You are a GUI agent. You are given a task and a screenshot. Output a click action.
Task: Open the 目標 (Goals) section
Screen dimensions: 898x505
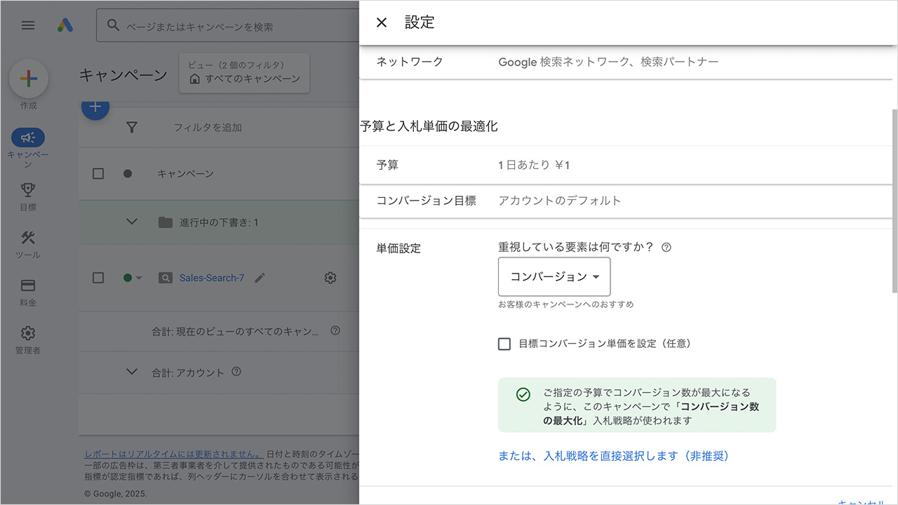click(28, 190)
